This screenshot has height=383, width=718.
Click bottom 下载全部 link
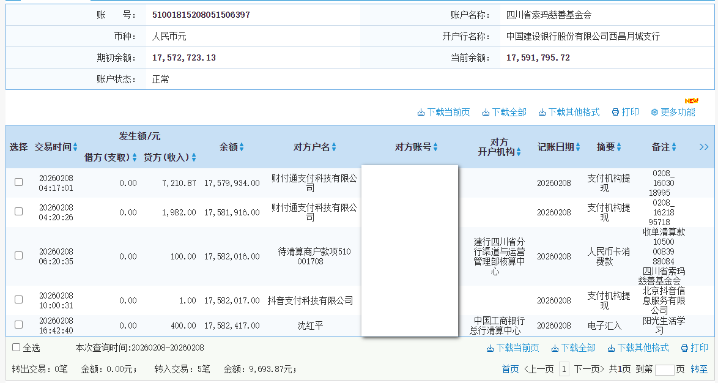click(573, 348)
